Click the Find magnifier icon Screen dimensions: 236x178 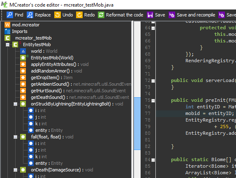pyautogui.click(x=10, y=15)
